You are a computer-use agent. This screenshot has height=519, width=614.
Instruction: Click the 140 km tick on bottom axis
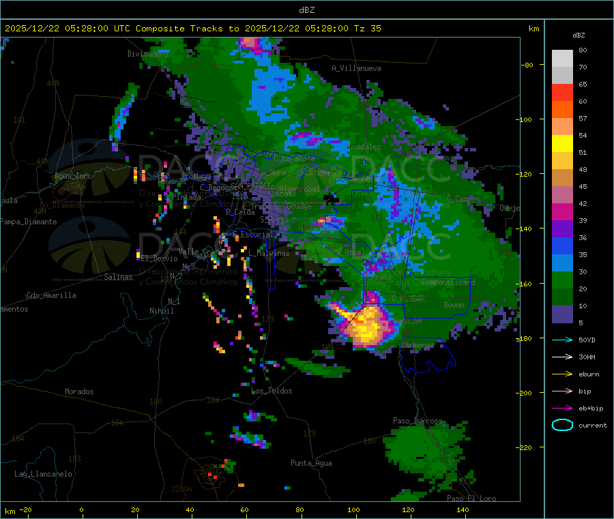(x=463, y=509)
